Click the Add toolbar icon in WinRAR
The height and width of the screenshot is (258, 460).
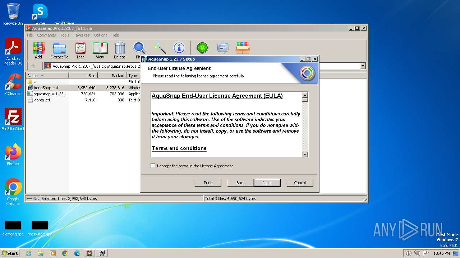click(x=38, y=50)
